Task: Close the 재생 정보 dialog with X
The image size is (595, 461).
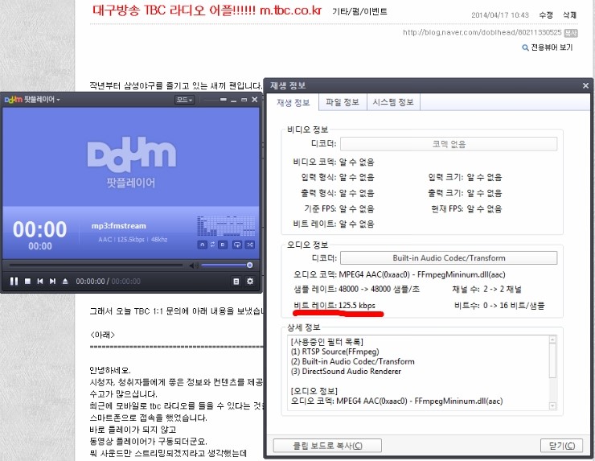Action: (x=585, y=85)
